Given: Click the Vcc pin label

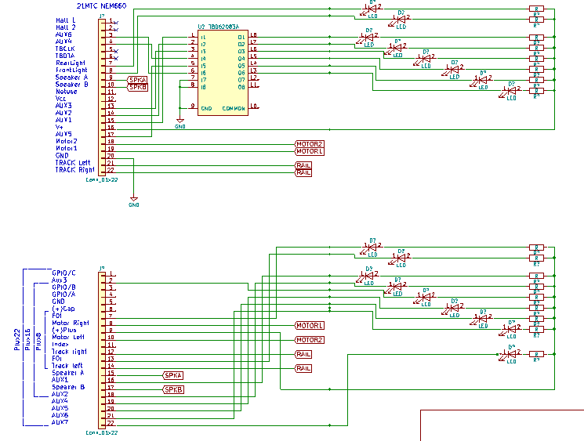Looking at the screenshot, I should click(x=60, y=99).
